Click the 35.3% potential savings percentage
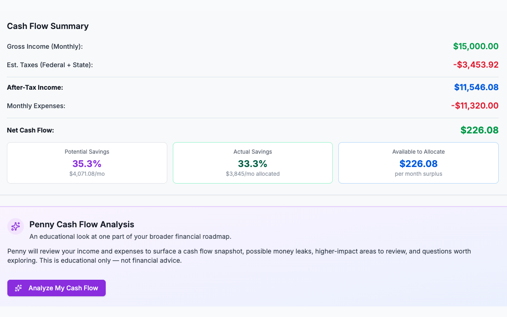Viewport: 507px width, 317px height. 87,163
